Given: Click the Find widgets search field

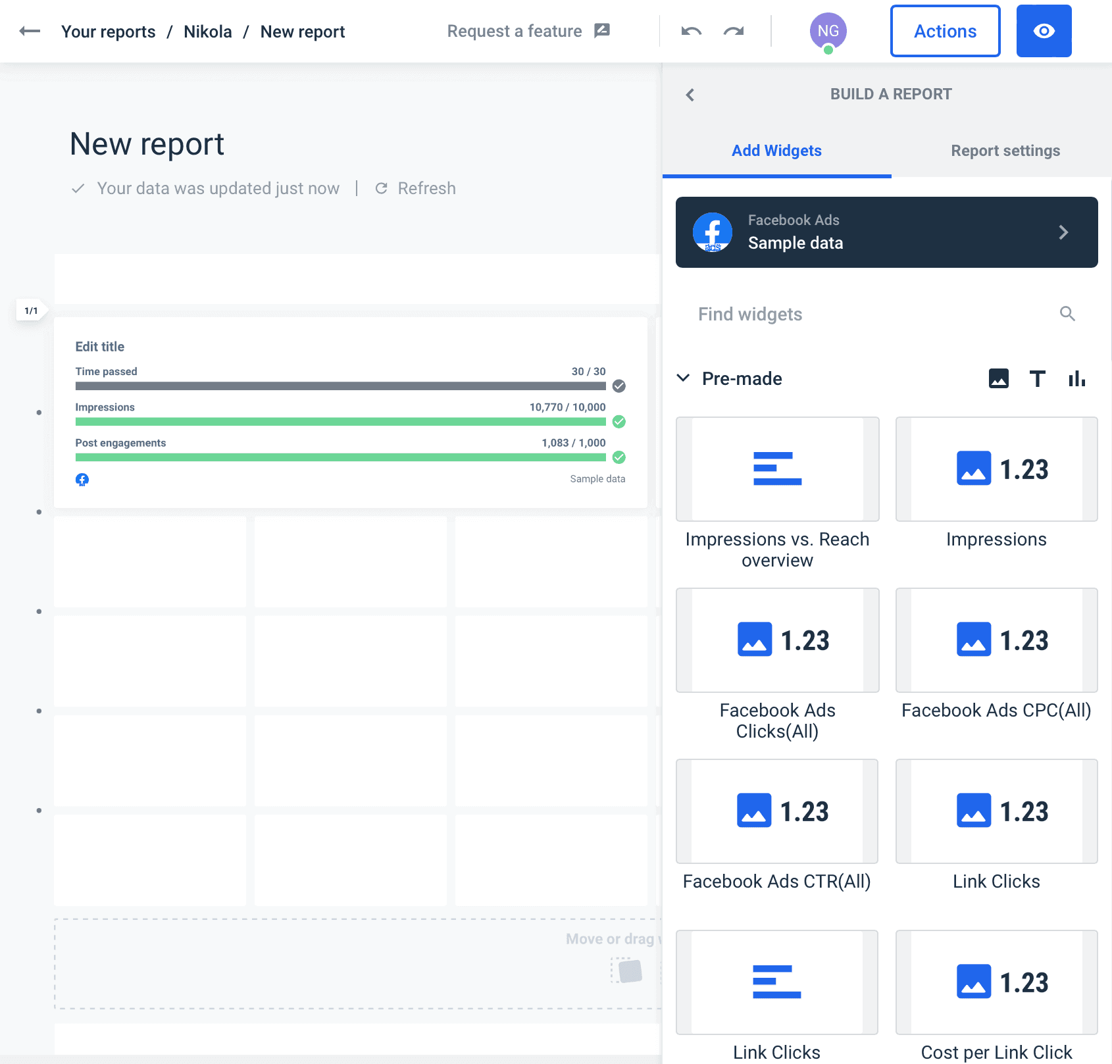Looking at the screenshot, I should click(869, 314).
